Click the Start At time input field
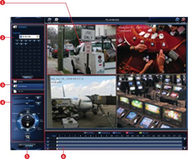Screen dimensions: 188x159 (29, 37)
